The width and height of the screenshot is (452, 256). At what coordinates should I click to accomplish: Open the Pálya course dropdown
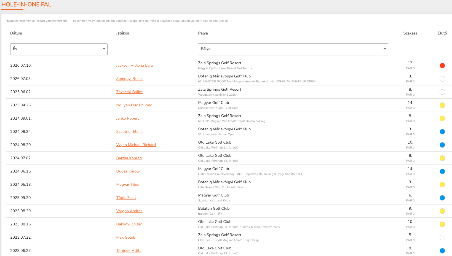[293, 49]
